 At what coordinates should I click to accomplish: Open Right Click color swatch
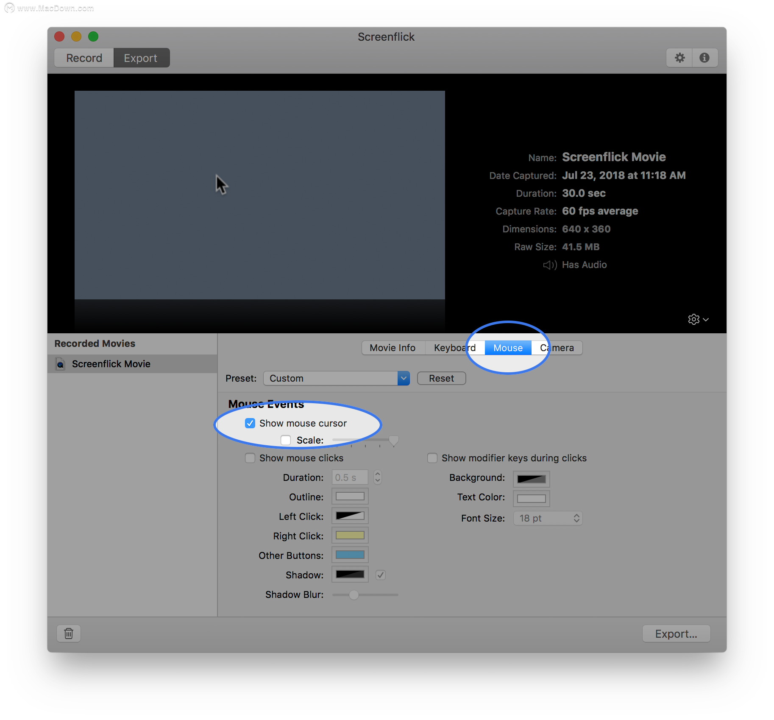click(x=350, y=536)
